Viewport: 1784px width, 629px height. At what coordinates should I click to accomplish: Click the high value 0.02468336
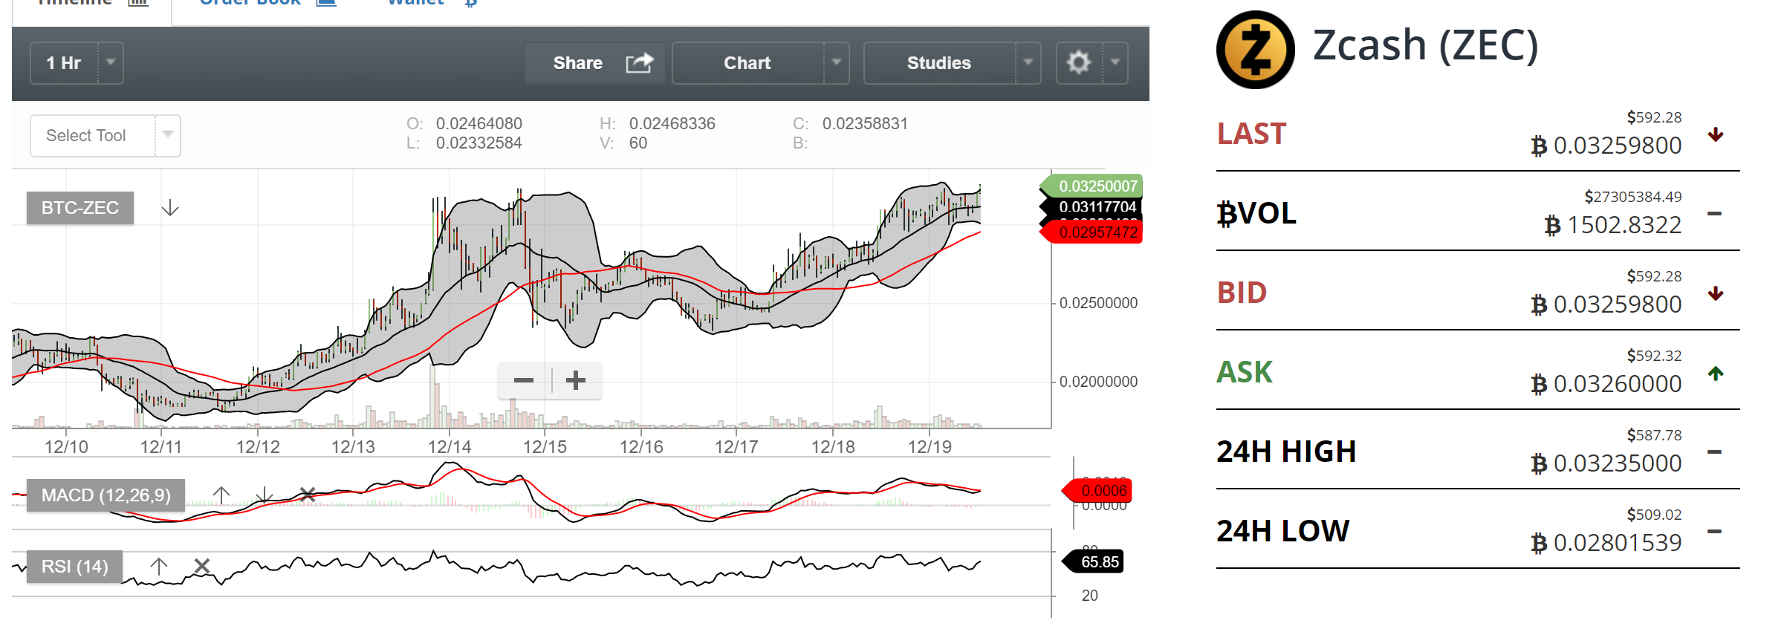tap(672, 123)
